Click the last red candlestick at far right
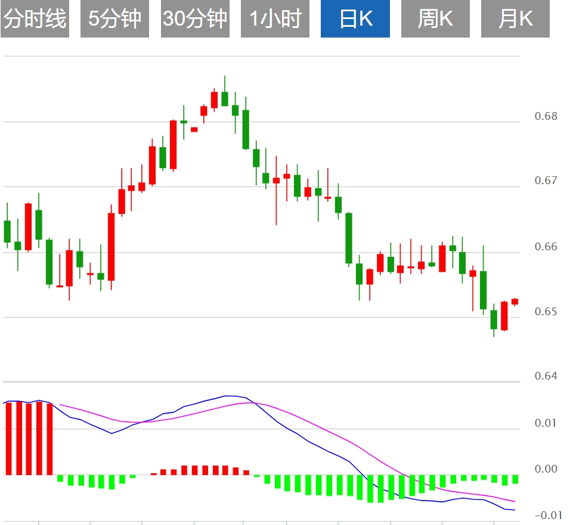This screenshot has width=573, height=525. click(x=515, y=302)
